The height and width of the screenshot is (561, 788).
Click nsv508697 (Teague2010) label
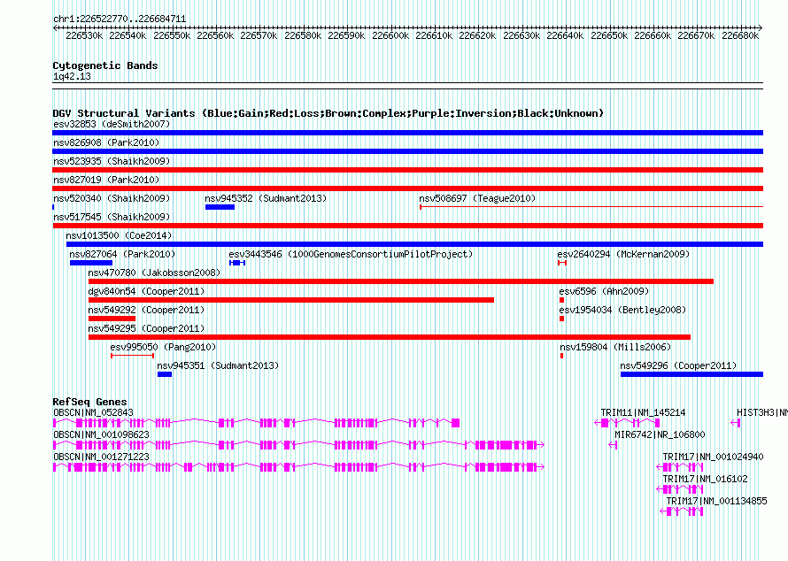[477, 198]
